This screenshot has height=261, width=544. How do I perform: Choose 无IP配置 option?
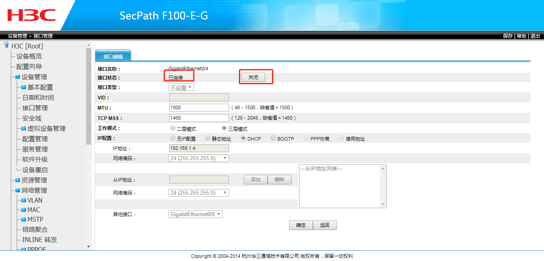pyautogui.click(x=172, y=138)
